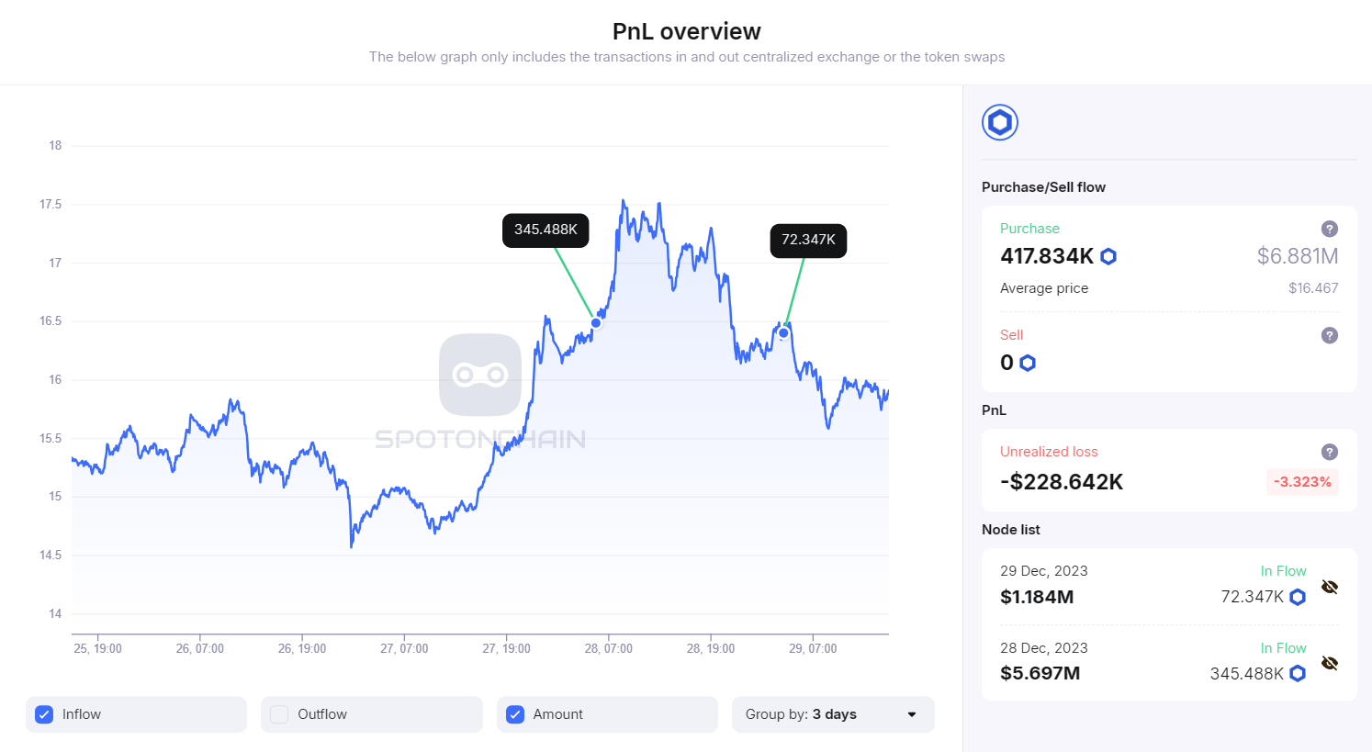Disable the Amount display checkbox
Viewport: 1372px width, 752px height.
tap(514, 714)
